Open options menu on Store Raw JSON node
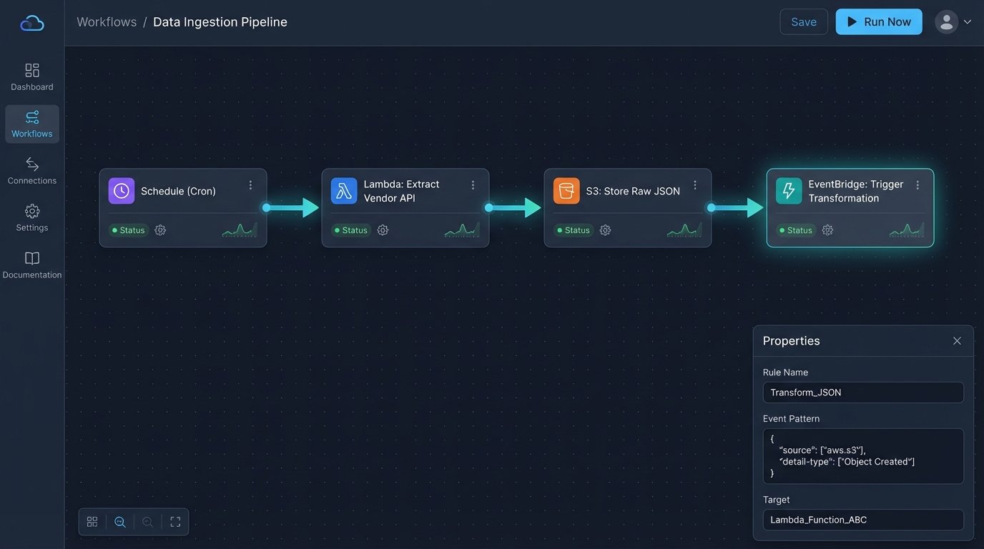 [694, 184]
